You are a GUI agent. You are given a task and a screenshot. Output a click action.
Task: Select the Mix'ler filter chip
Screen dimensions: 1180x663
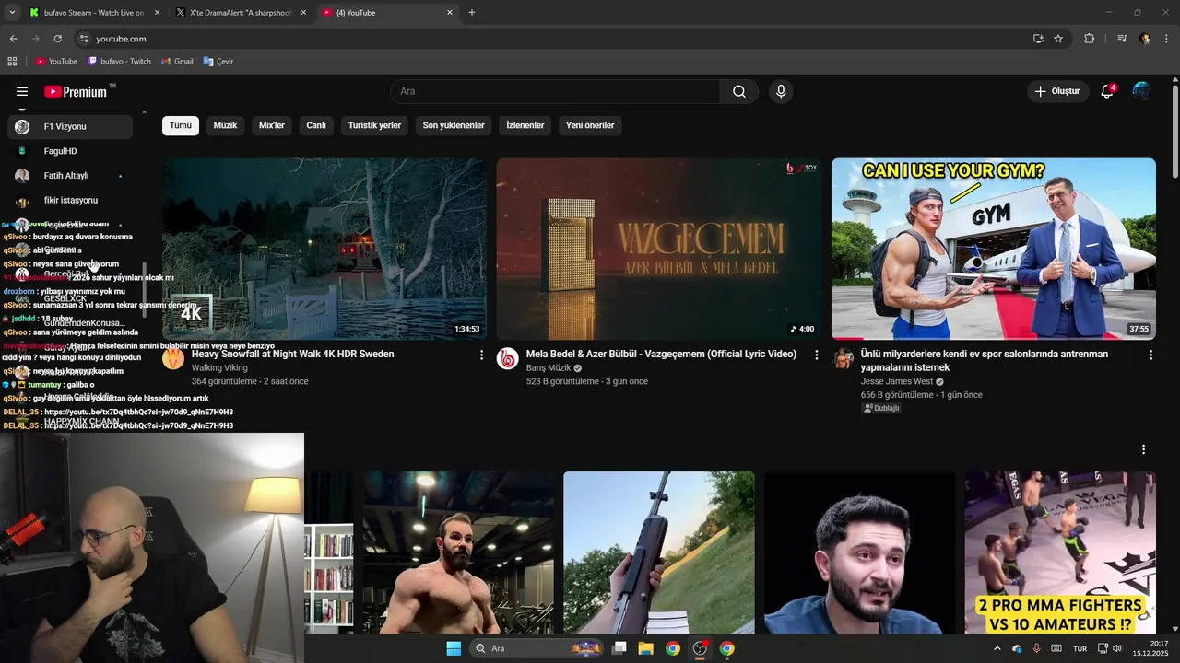tap(272, 125)
